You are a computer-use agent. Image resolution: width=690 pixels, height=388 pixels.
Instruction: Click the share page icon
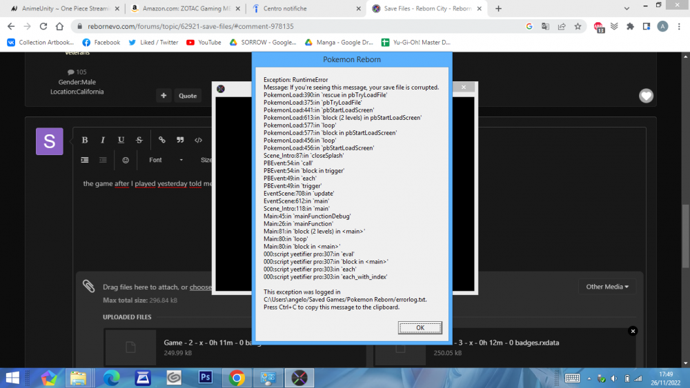[x=562, y=26]
